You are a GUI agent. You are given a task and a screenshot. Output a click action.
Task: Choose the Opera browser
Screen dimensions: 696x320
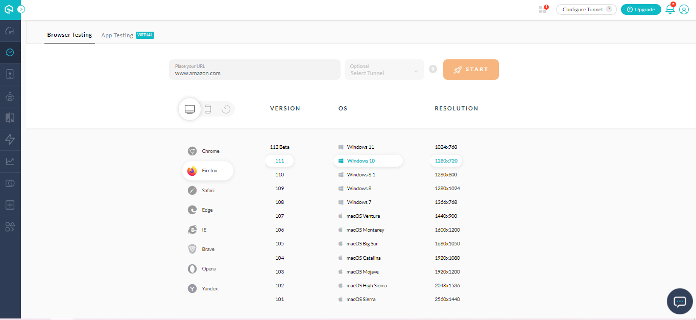click(202, 269)
